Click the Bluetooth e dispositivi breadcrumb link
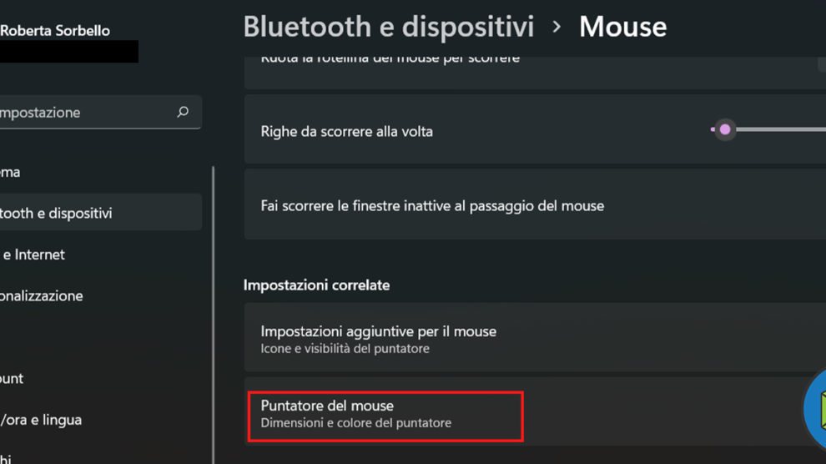Image resolution: width=826 pixels, height=464 pixels. pyautogui.click(x=388, y=27)
